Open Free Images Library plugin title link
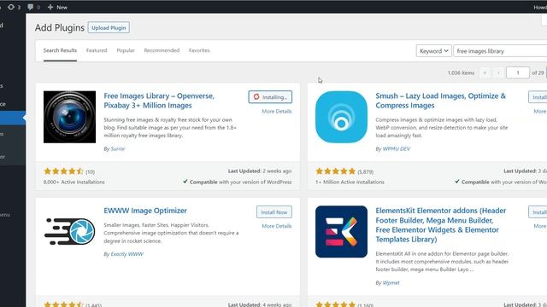The width and height of the screenshot is (547, 307). pyautogui.click(x=159, y=101)
